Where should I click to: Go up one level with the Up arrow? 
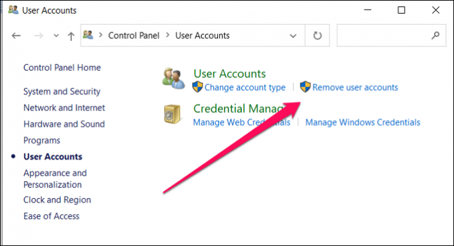tap(71, 36)
